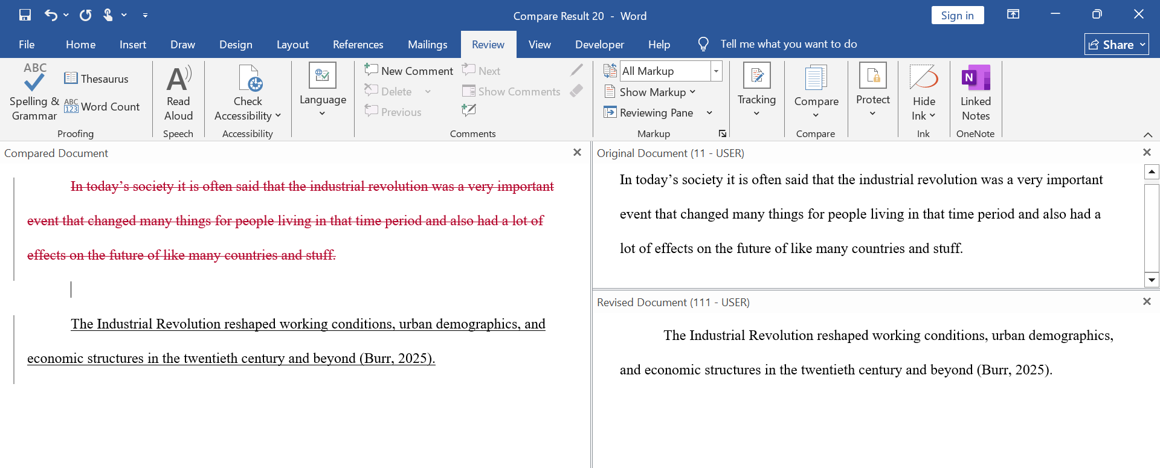This screenshot has height=468, width=1160.
Task: Open the Language menu
Action: coord(323,91)
